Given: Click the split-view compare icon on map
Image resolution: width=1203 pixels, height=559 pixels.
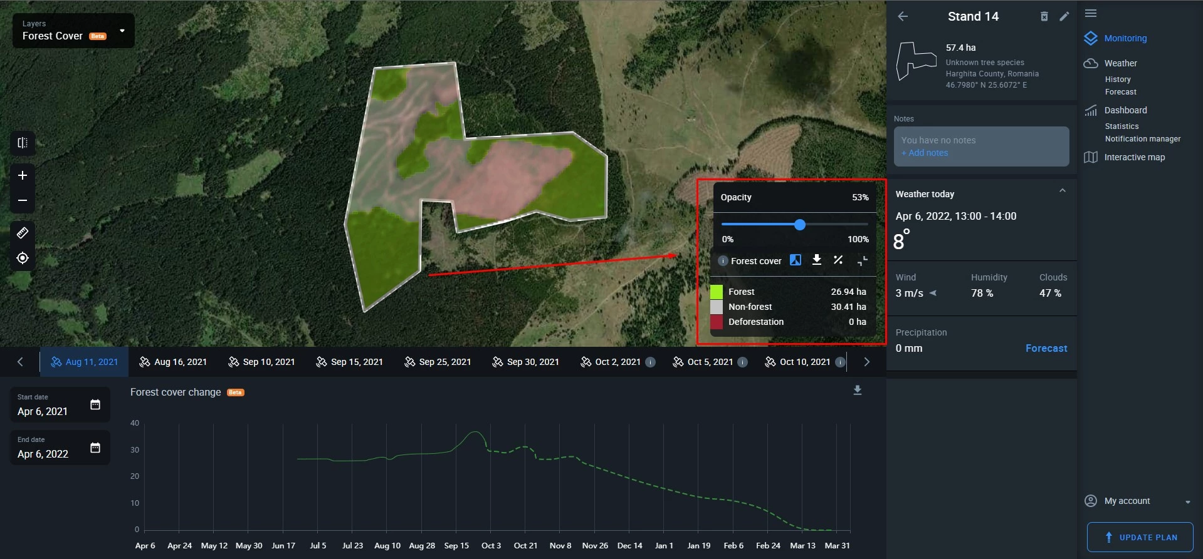Looking at the screenshot, I should (x=23, y=143).
